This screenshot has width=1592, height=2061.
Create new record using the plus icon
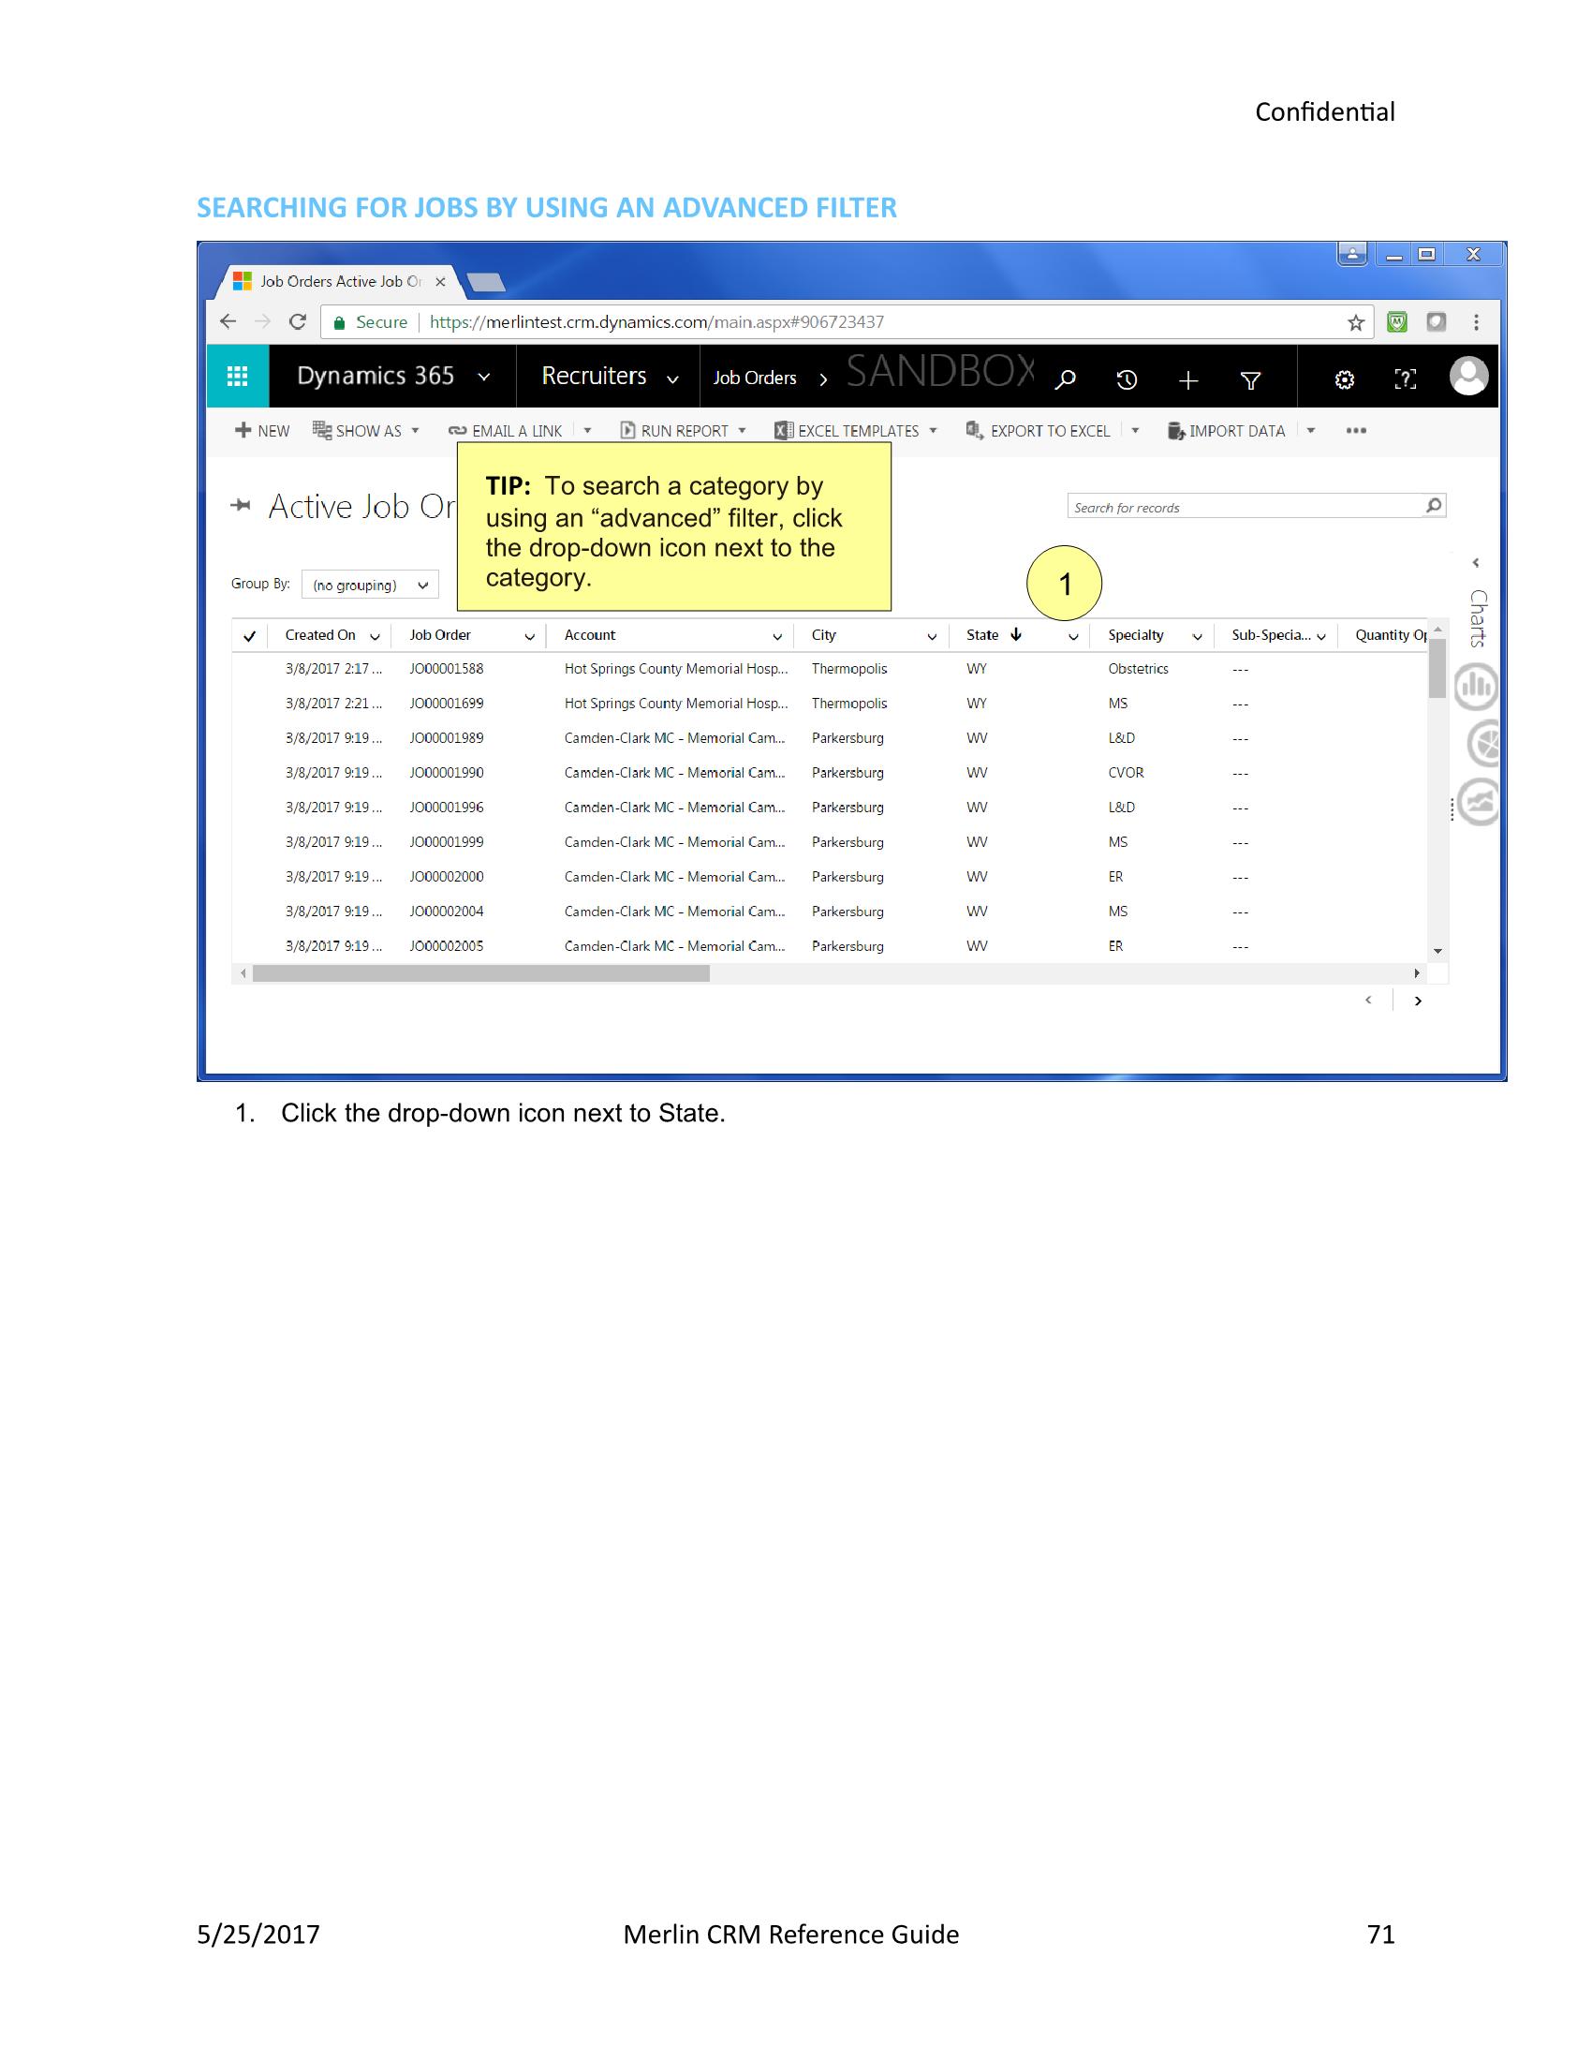click(x=1189, y=378)
